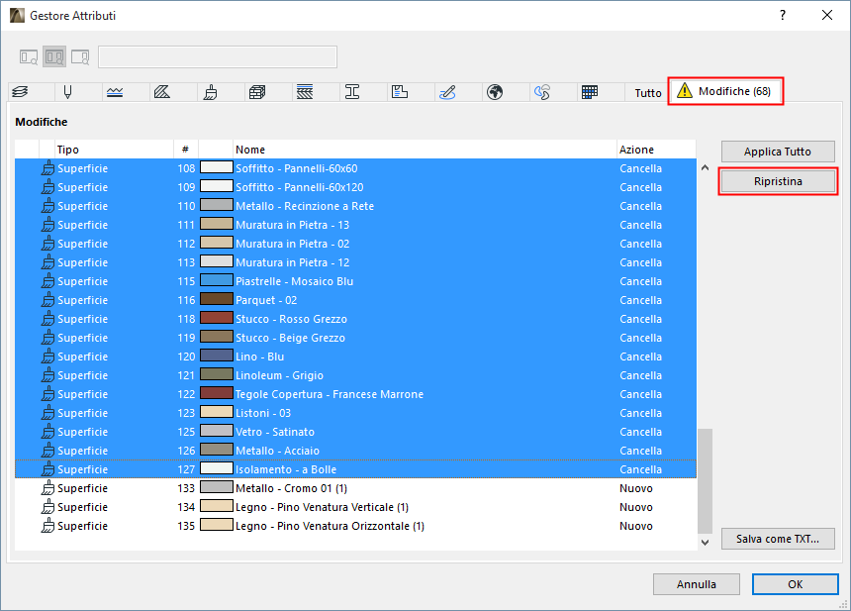851x611 pixels.
Task: Open the Zone Categories tab
Action: (x=400, y=92)
